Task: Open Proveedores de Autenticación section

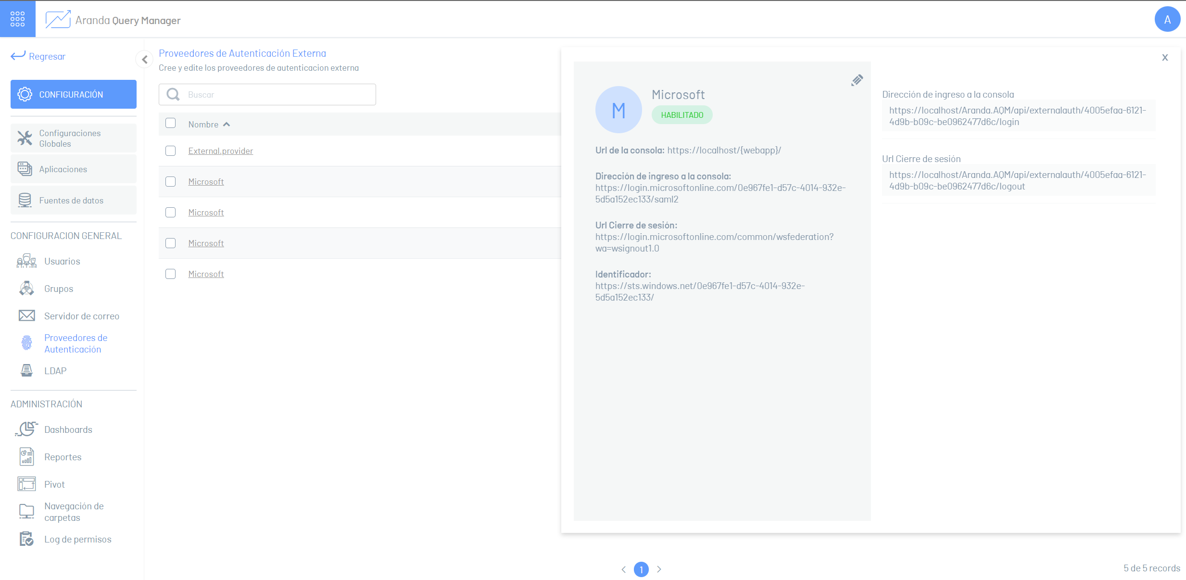Action: (76, 343)
